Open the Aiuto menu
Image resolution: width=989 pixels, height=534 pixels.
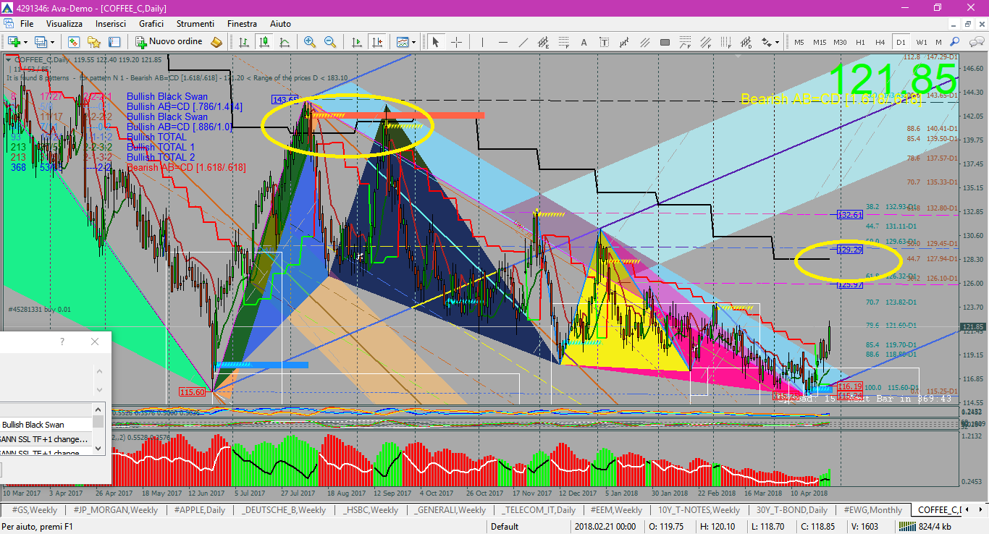[x=279, y=24]
